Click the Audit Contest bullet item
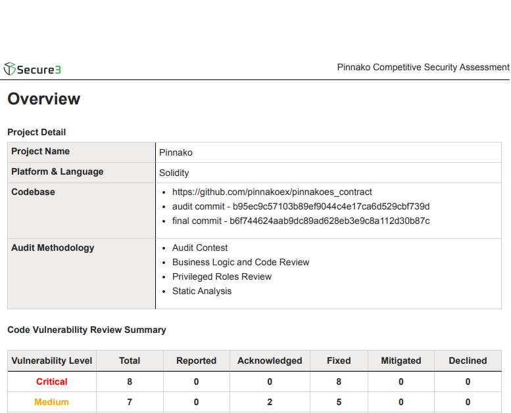 point(200,248)
